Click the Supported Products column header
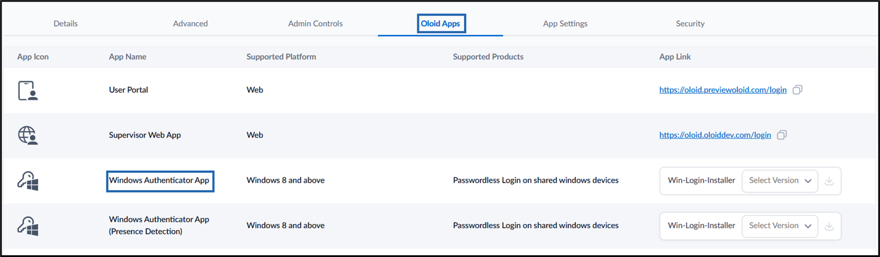Viewport: 880px width, 257px height. pos(488,56)
